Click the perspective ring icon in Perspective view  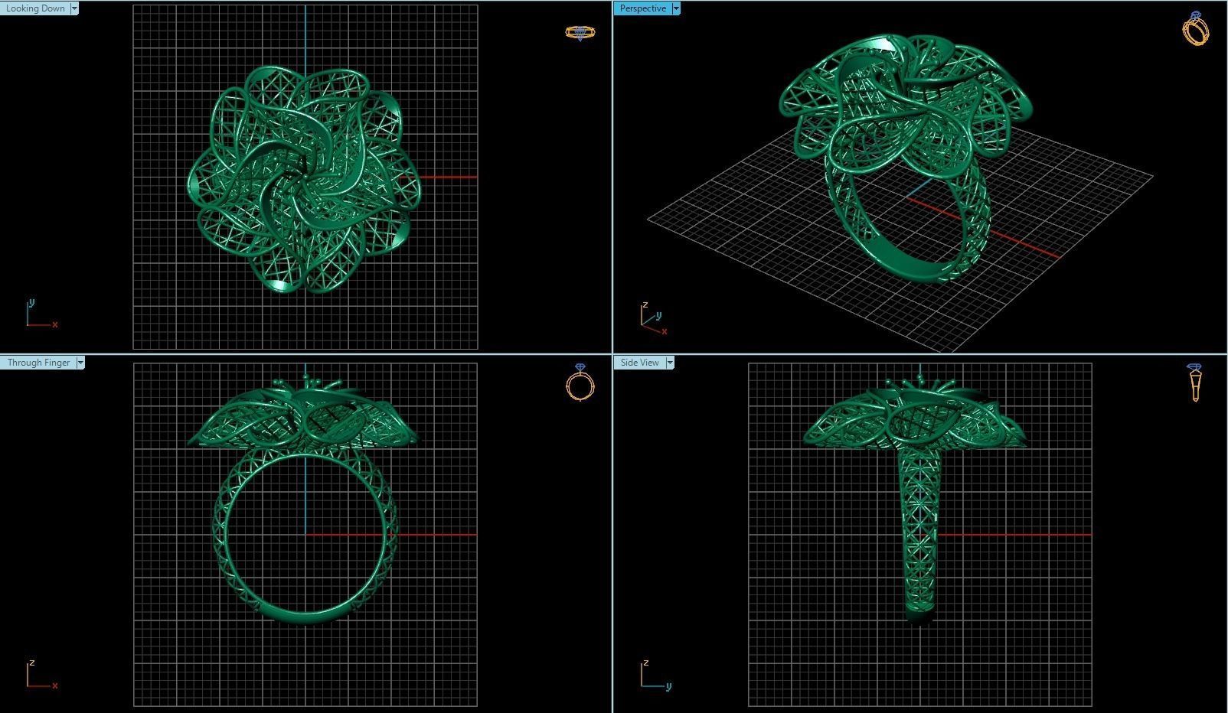coord(1196,28)
